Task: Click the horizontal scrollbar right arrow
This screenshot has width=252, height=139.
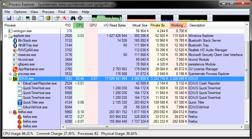Action: [x=242, y=127]
